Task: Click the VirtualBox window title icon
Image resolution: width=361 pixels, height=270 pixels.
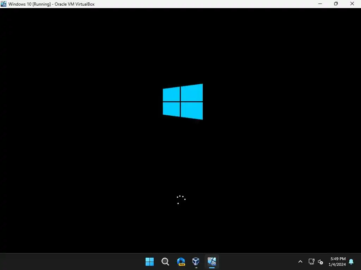Action: pyautogui.click(x=4, y=4)
